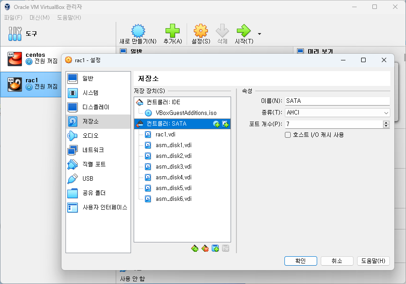
Task: Click the New (새로 만들기) toolbar icon
Action: [x=138, y=31]
